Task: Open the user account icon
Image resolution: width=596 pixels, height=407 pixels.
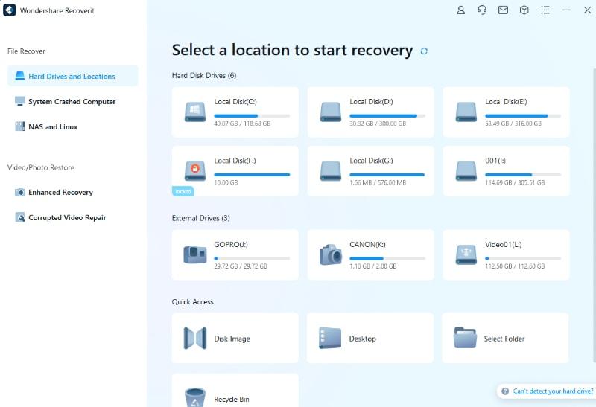Action: [461, 10]
